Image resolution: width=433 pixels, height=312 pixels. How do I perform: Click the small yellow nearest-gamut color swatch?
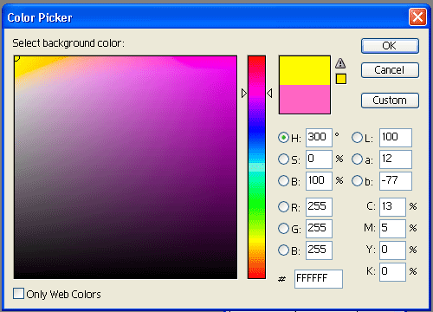point(341,79)
